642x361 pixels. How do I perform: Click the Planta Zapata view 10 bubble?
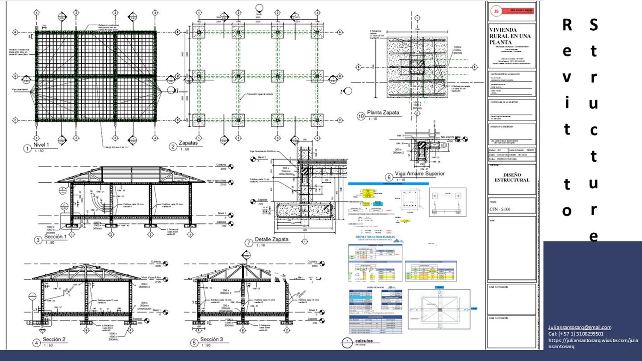click(361, 116)
